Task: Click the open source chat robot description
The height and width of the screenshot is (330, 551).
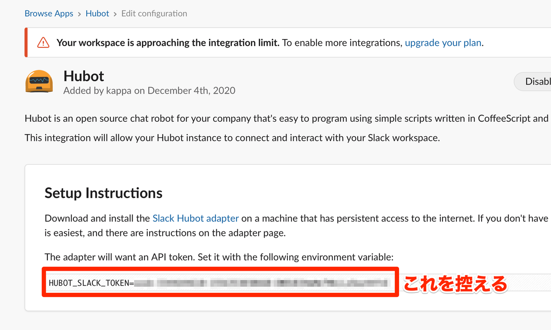Action: pos(285,118)
